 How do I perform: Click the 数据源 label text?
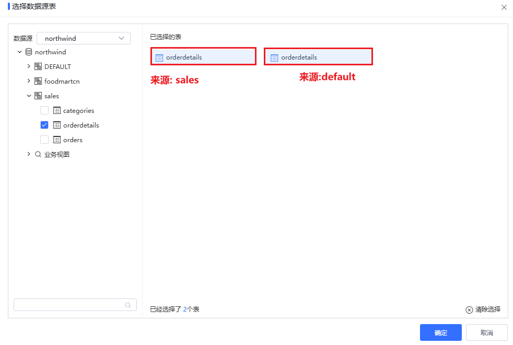23,39
